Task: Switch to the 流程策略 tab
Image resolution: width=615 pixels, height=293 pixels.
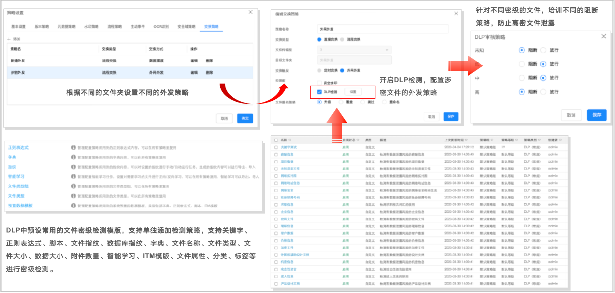Action: click(x=114, y=26)
